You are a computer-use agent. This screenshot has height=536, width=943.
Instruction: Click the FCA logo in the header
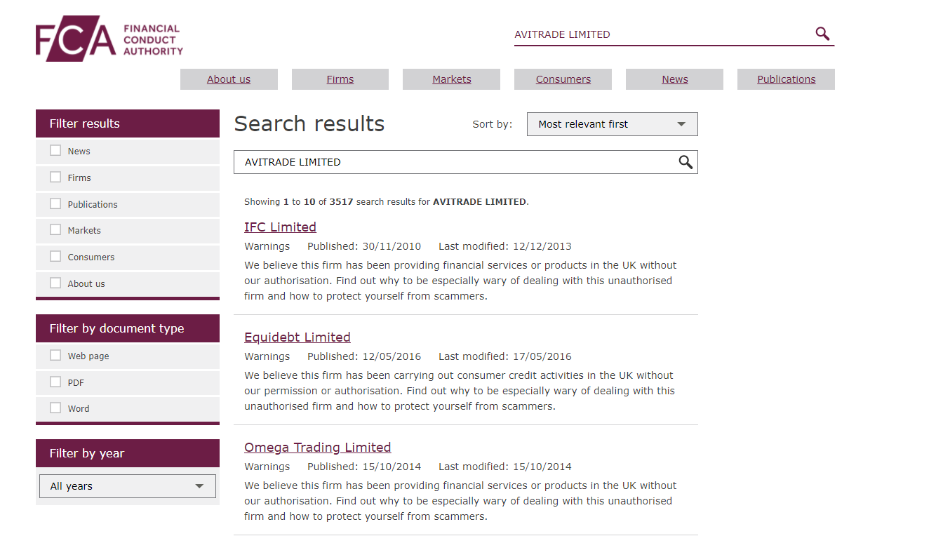pos(109,39)
